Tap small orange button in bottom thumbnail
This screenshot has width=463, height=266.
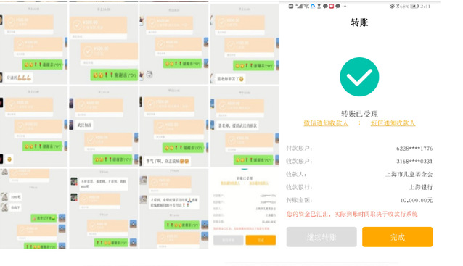261,240
